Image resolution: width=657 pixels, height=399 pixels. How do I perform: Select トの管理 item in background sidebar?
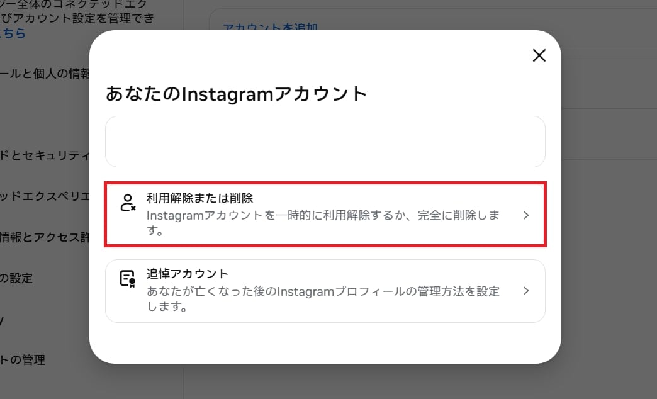pos(23,360)
